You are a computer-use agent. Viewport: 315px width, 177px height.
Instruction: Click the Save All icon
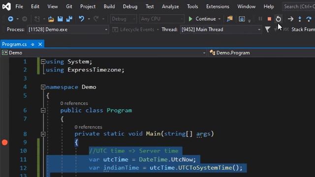click(69, 19)
